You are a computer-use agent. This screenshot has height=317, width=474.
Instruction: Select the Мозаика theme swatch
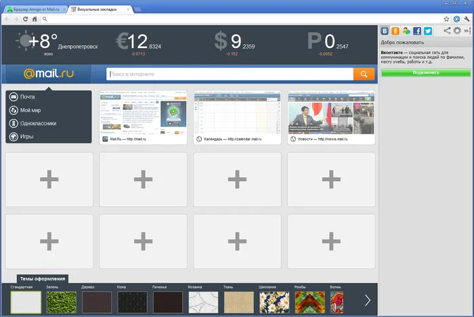point(203,302)
